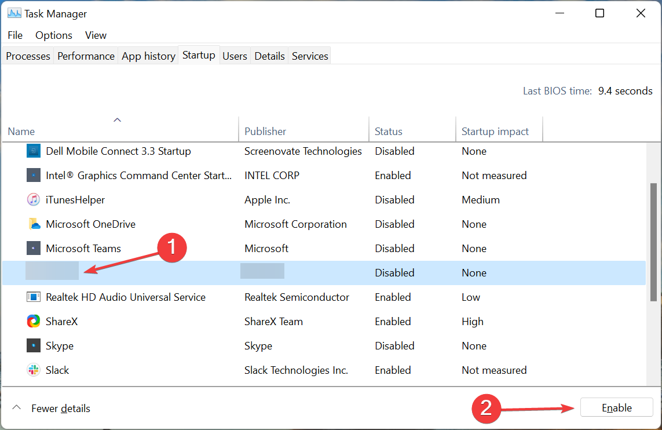Viewport: 662px width, 430px height.
Task: Click the Realtek HD Audio icon
Action: (34, 297)
